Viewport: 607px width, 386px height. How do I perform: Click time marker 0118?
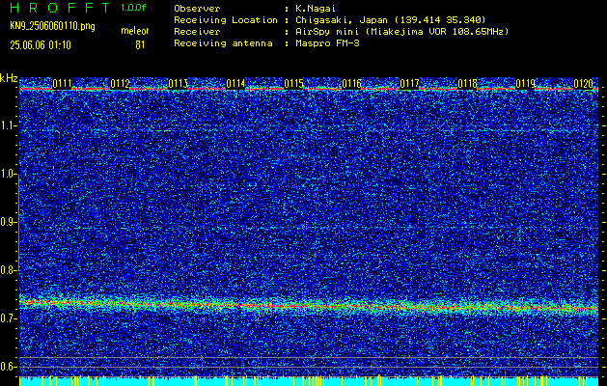[x=467, y=84]
